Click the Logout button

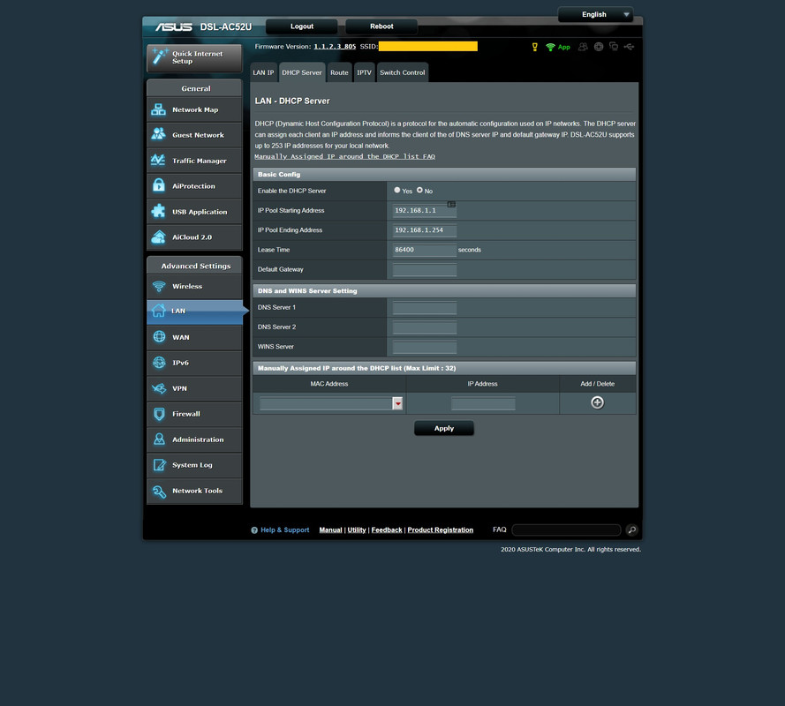click(x=302, y=26)
